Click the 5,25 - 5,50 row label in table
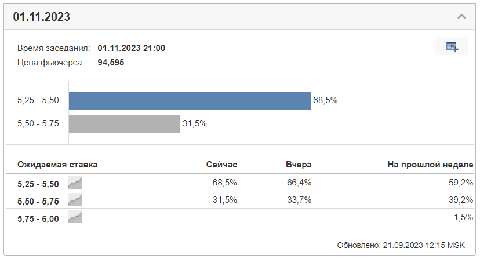 [38, 184]
